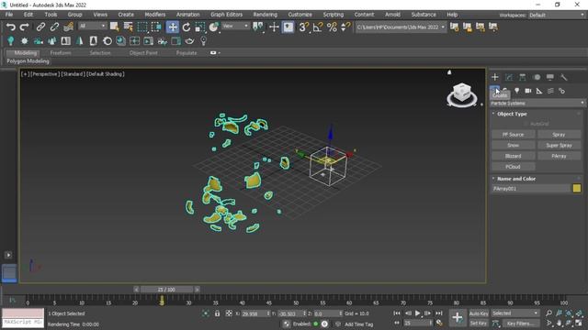The width and height of the screenshot is (588, 330).
Task: Select Systems category icon
Action: (x=561, y=91)
